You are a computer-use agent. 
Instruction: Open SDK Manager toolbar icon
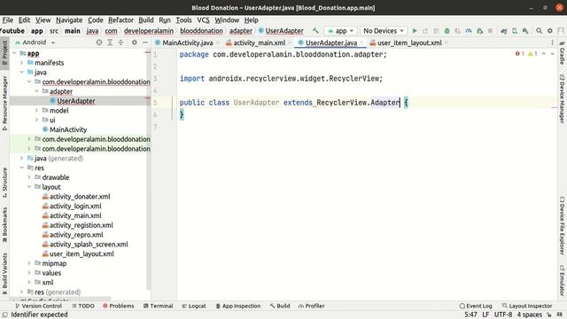click(525, 31)
